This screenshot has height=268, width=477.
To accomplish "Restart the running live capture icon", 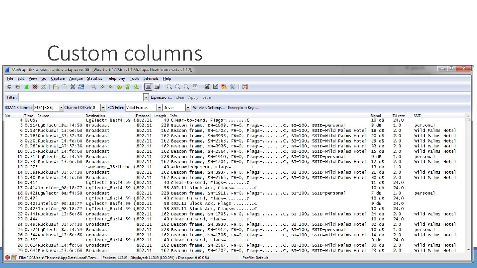I will coord(44,87).
